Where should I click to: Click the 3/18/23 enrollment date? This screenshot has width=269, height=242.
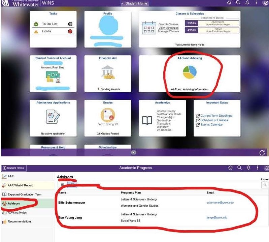pos(192,23)
